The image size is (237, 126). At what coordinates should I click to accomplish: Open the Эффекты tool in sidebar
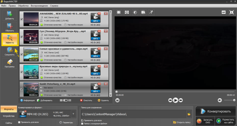pyautogui.click(x=10, y=39)
